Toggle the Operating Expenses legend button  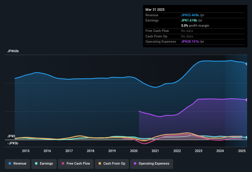coord(152,164)
